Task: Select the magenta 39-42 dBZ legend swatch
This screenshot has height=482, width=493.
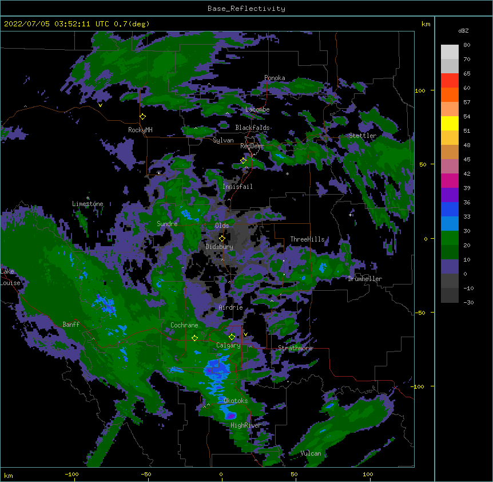Action: (450, 180)
